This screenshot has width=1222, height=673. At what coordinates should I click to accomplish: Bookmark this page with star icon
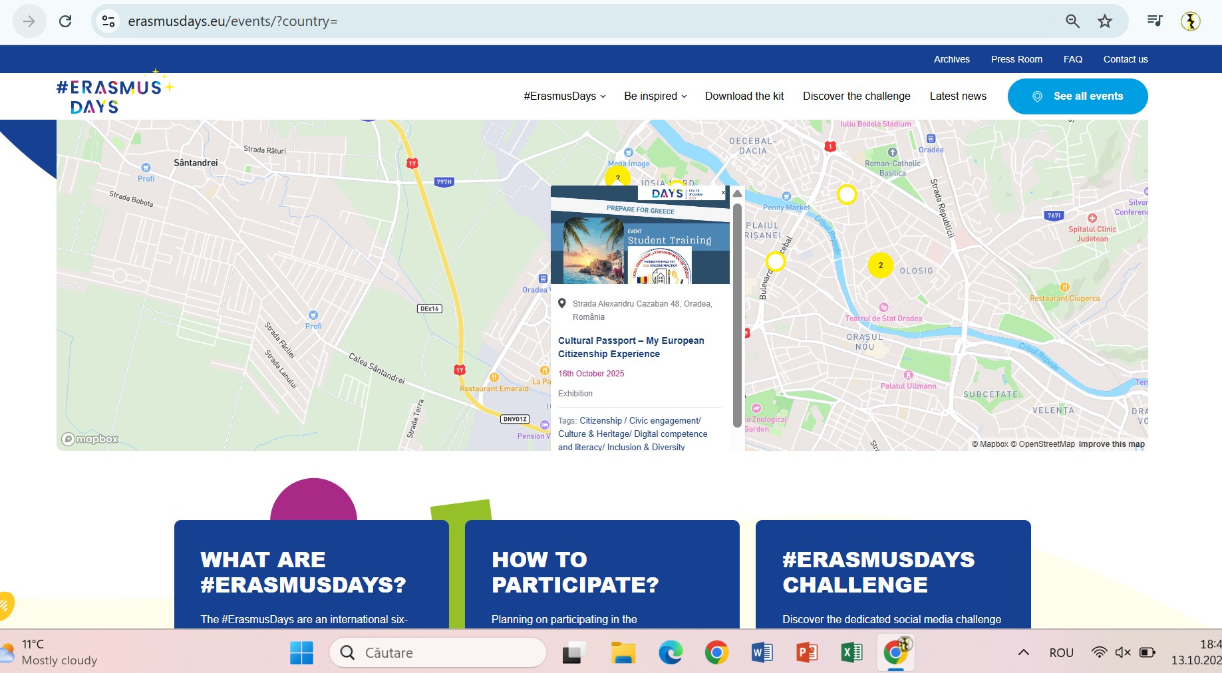1105,21
